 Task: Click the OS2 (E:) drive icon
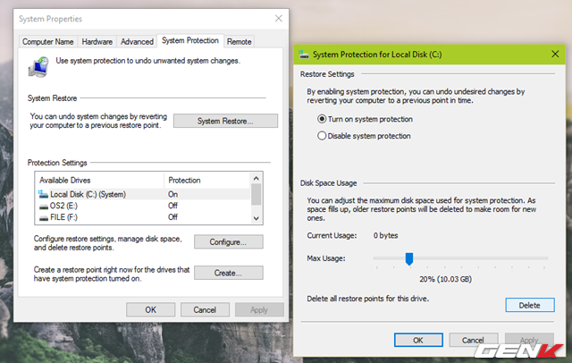[x=42, y=206]
